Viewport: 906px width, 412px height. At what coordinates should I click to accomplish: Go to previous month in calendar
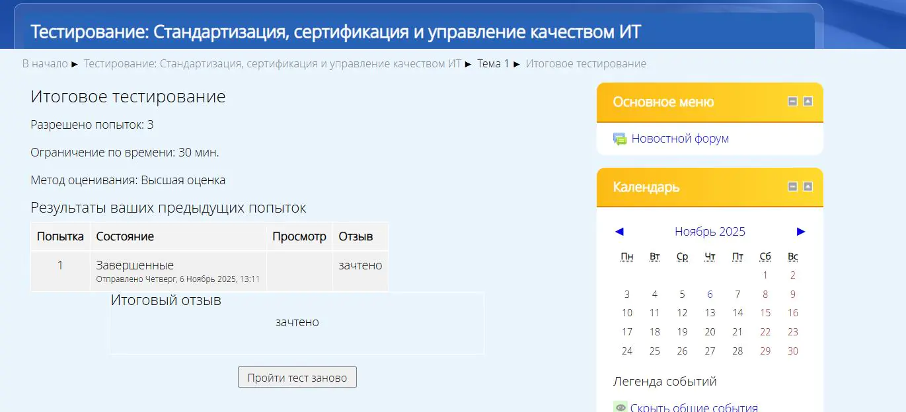pos(619,232)
